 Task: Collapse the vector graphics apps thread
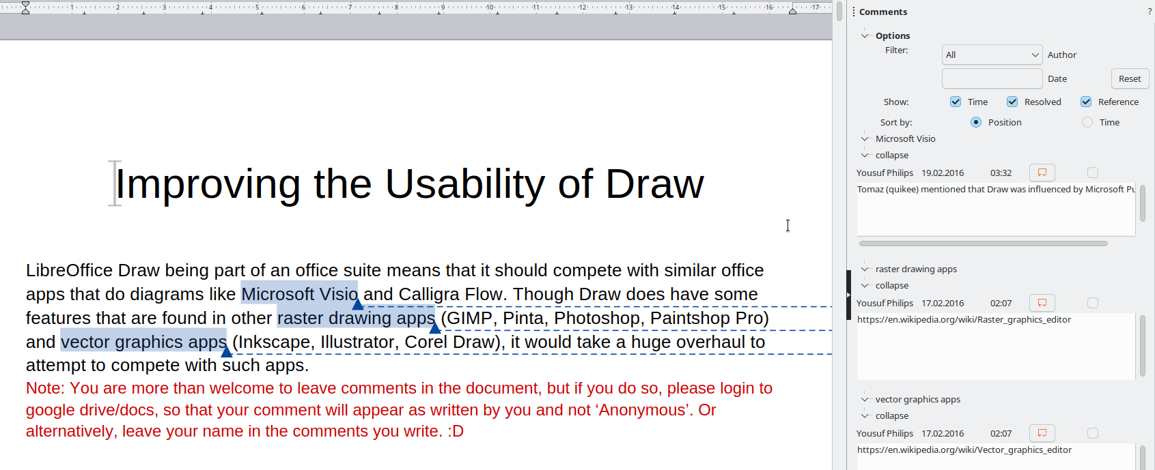pos(865,399)
